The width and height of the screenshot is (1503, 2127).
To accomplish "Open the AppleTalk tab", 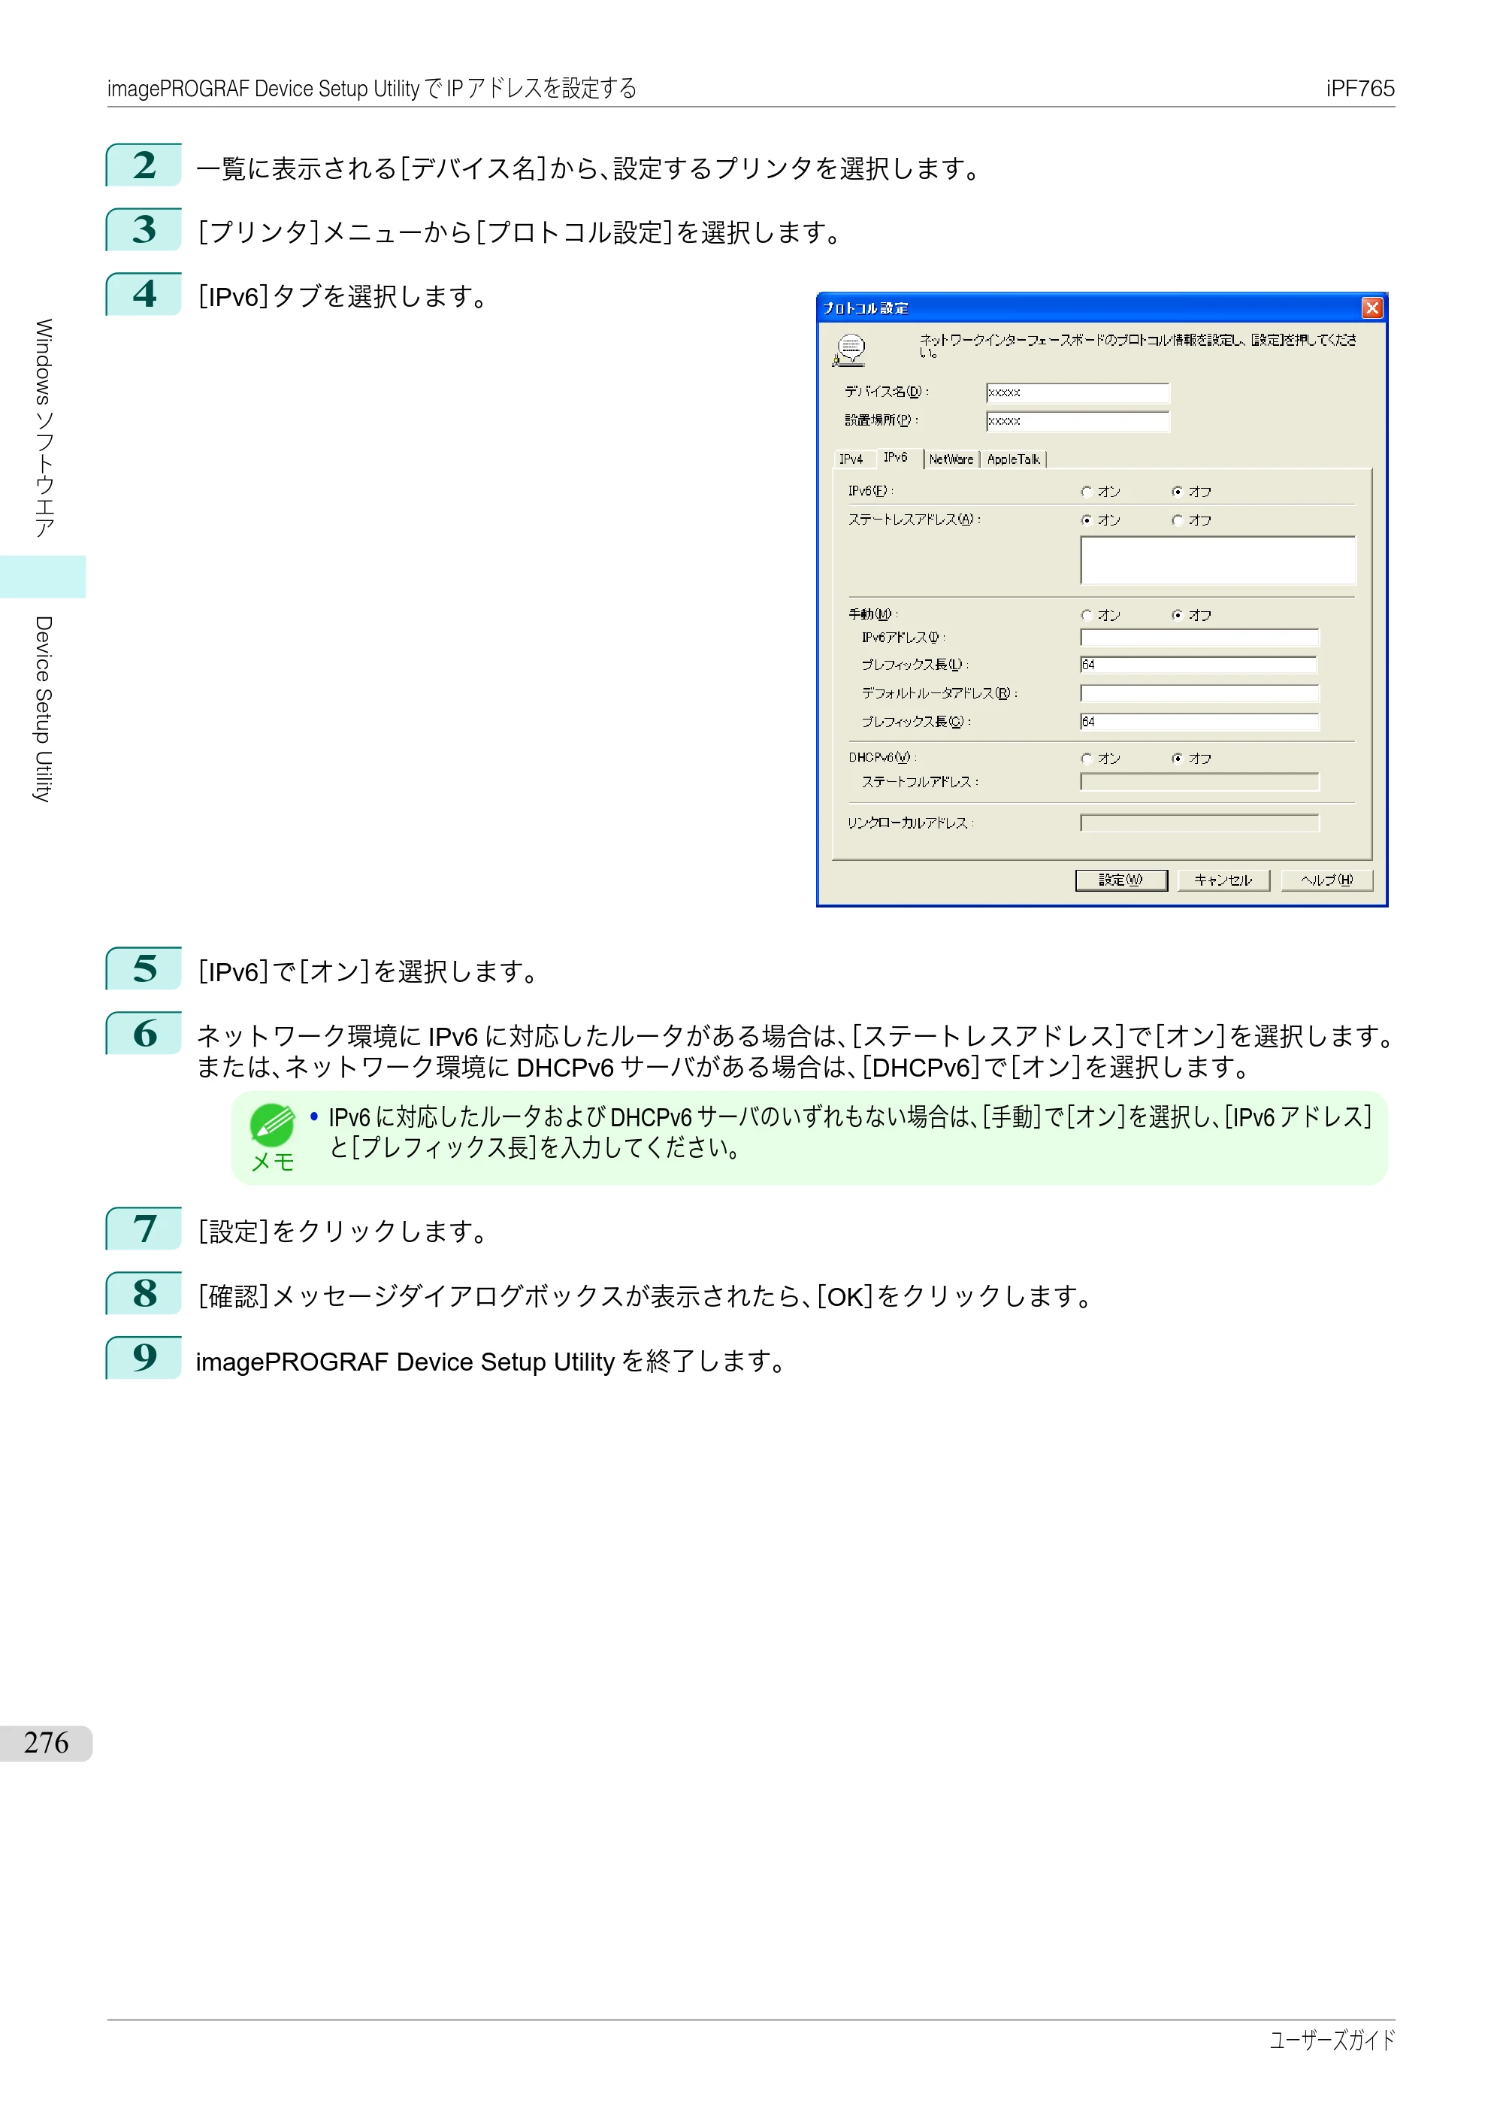I will click(1013, 459).
